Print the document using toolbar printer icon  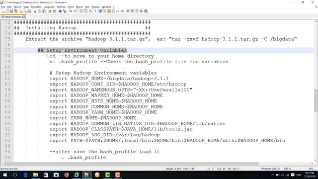coord(29,11)
